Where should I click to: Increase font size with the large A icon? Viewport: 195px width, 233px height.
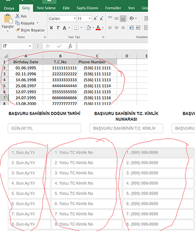[x=95, y=19]
